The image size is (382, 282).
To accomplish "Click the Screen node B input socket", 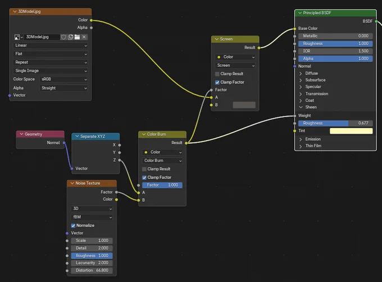I will (211, 105).
